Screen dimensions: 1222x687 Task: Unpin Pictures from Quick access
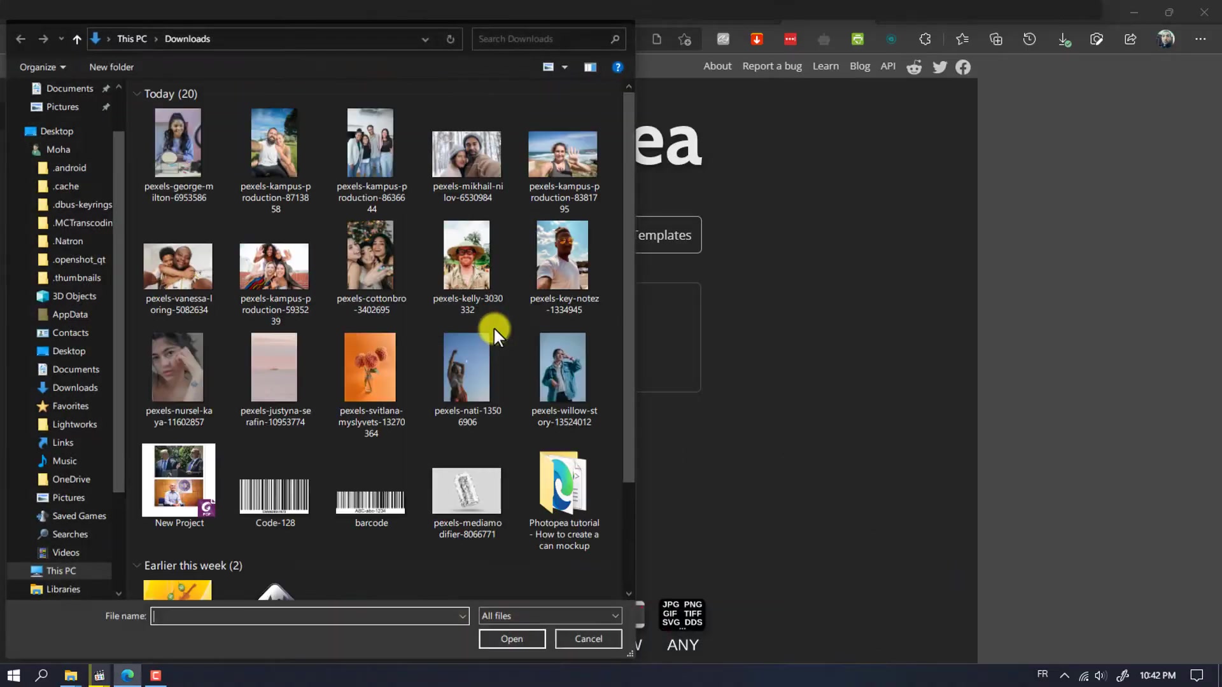click(x=106, y=107)
